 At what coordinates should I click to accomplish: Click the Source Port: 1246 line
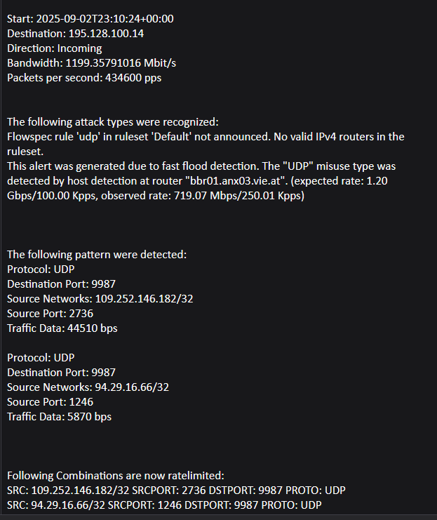point(50,402)
